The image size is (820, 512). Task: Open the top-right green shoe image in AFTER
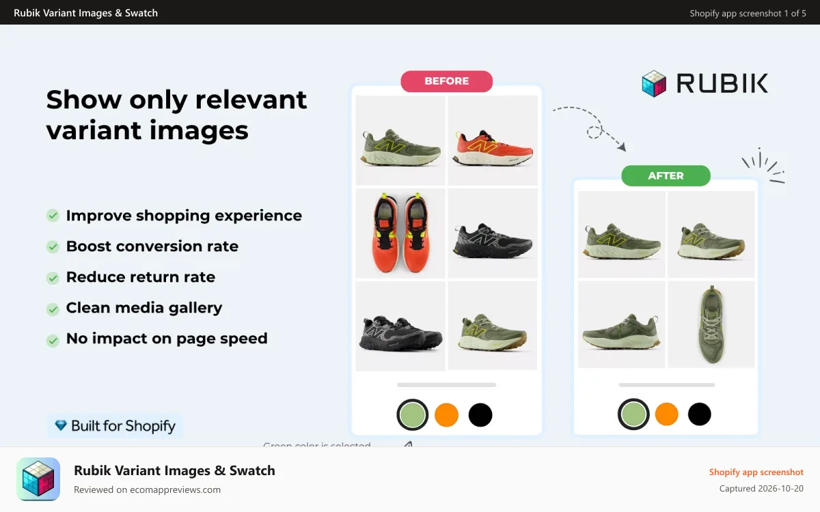point(711,234)
